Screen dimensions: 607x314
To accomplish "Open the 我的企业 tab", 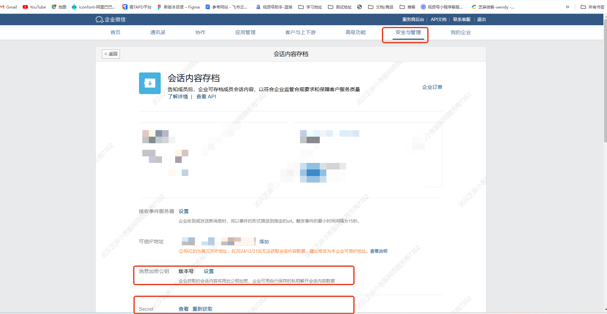I will pyautogui.click(x=461, y=32).
